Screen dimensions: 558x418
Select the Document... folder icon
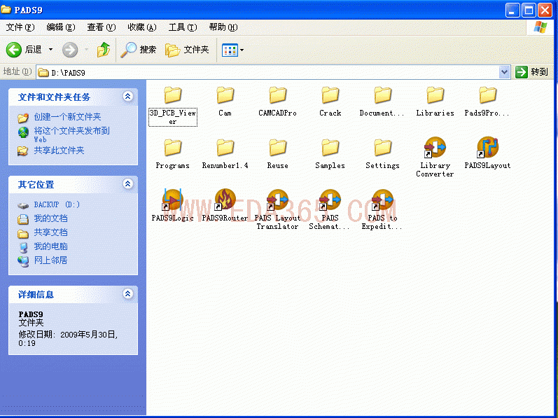382,95
